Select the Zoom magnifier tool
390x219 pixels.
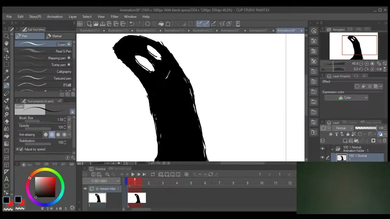6,36
